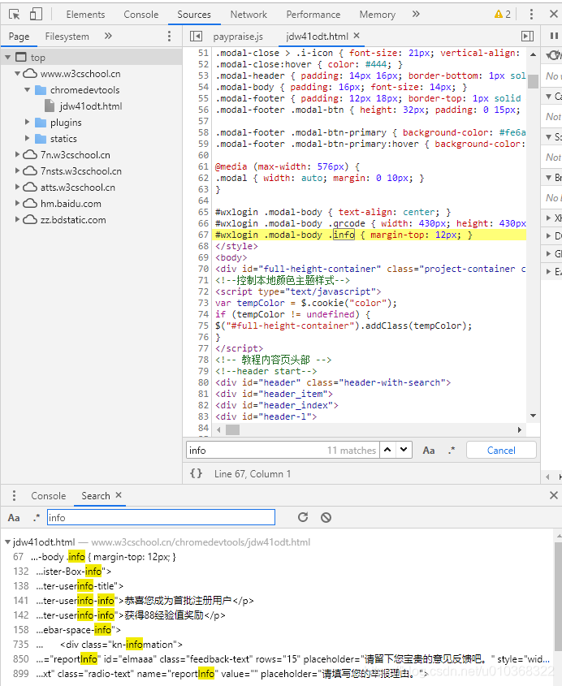Toggle match case in drawer search
This screenshot has width=562, height=686.
[14, 518]
